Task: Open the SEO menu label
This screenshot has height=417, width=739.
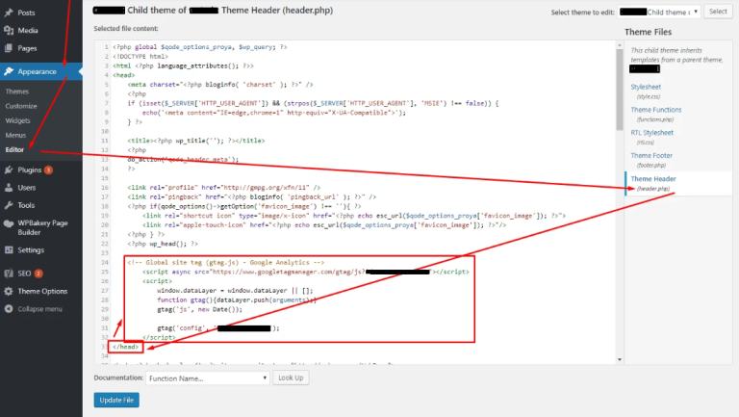Action: tap(24, 274)
